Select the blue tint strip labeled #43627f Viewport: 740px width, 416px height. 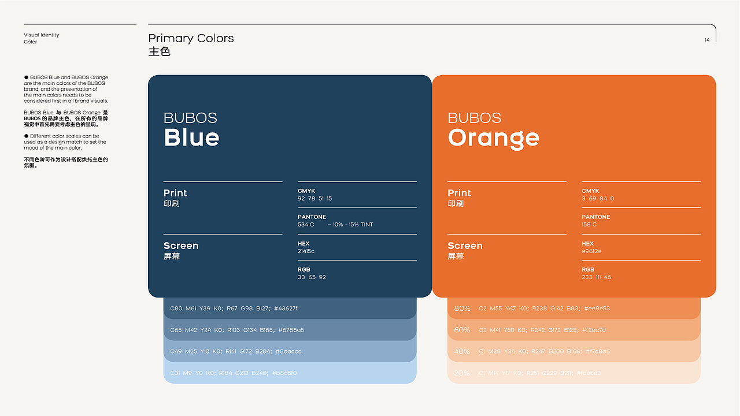[290, 309]
